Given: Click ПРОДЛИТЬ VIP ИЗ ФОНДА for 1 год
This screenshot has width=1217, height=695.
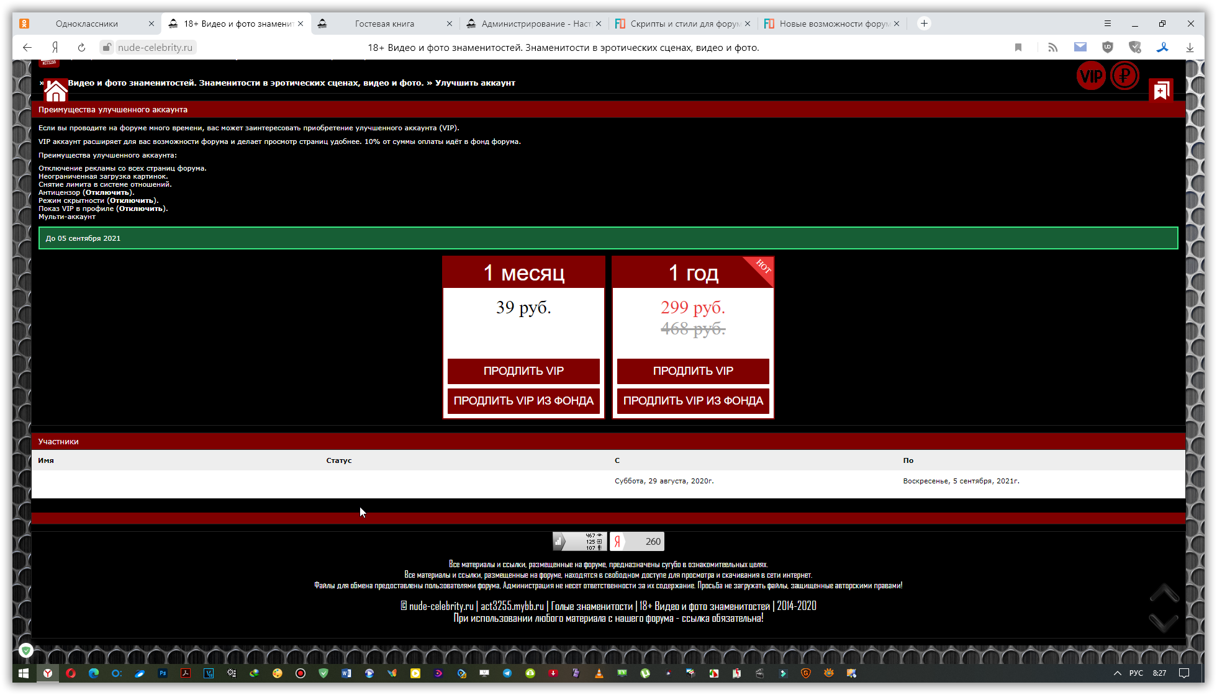Looking at the screenshot, I should (x=693, y=401).
